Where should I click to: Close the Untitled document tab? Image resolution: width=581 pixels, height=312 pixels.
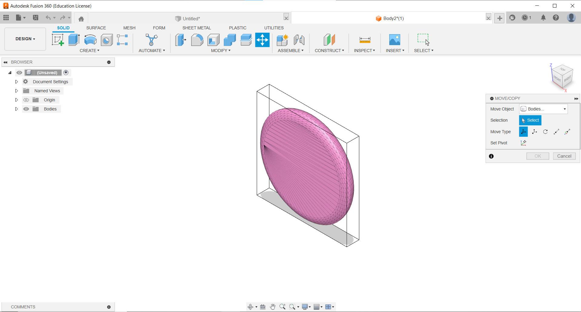click(x=286, y=18)
